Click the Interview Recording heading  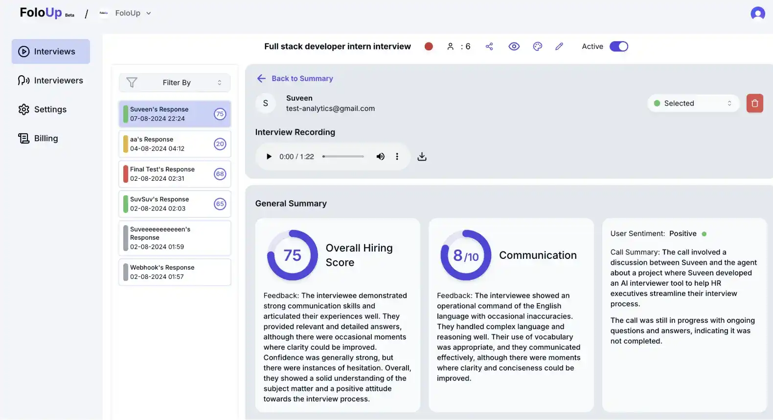coord(295,132)
